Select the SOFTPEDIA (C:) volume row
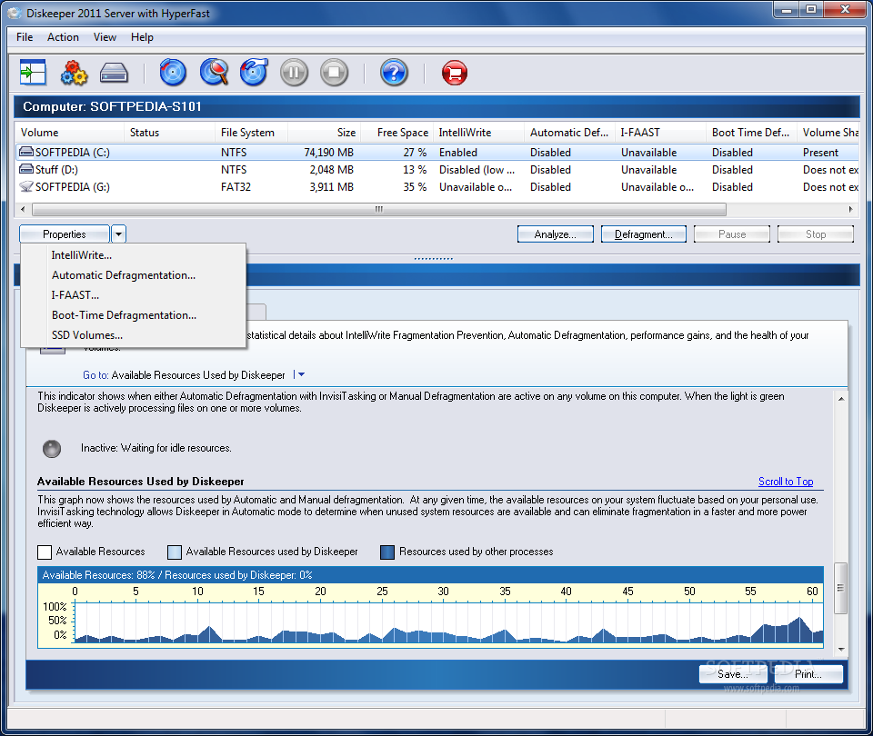 [x=437, y=152]
